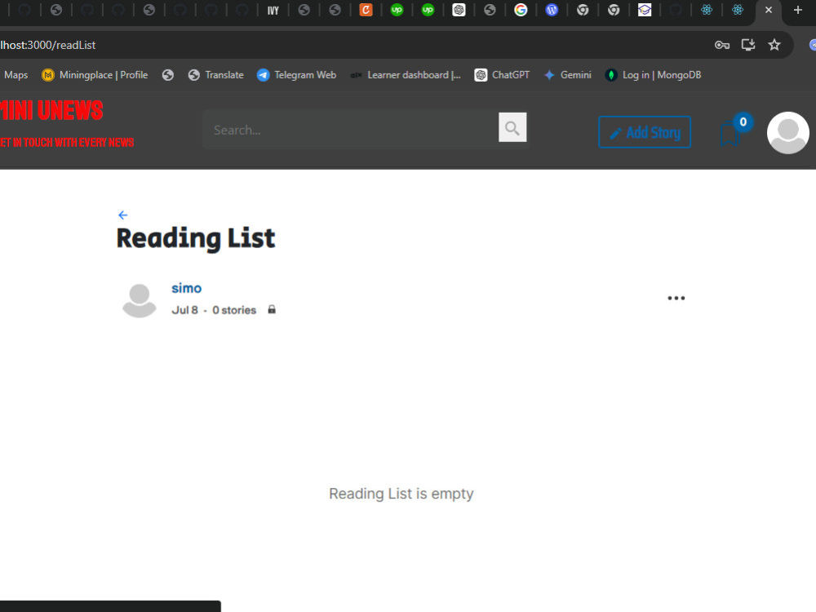Open the simo username link
Image resolution: width=816 pixels, height=612 pixels.
[x=186, y=288]
